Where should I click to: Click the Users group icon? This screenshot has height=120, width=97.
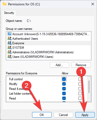[10, 57]
